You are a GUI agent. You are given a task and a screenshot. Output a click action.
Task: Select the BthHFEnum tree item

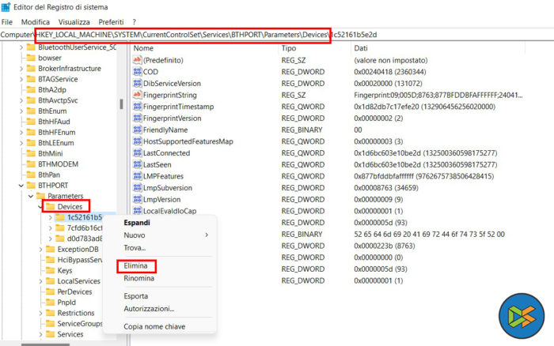click(56, 132)
